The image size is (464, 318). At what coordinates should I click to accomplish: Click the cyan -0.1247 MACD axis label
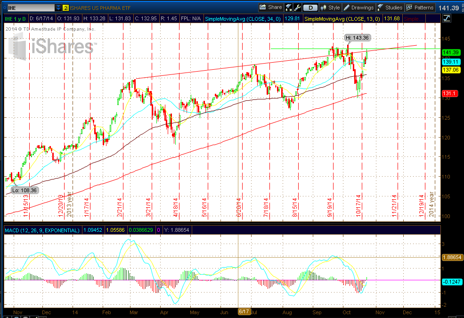click(x=452, y=282)
